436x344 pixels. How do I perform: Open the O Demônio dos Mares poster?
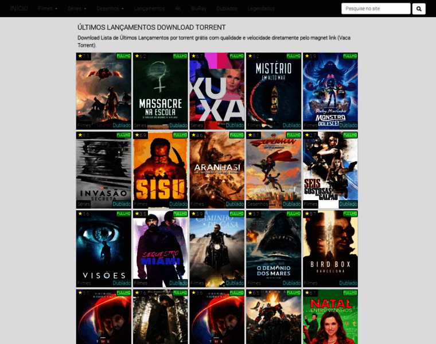coord(274,248)
